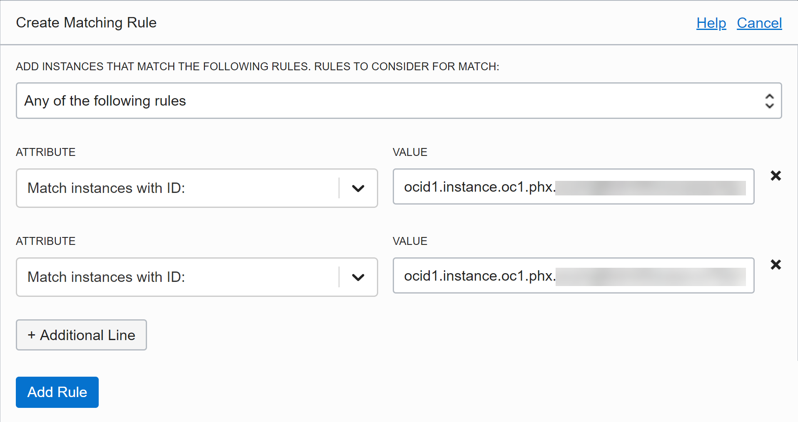The height and width of the screenshot is (422, 798).
Task: Click the 'Create Matching Rule' dialog title
Action: pos(86,23)
